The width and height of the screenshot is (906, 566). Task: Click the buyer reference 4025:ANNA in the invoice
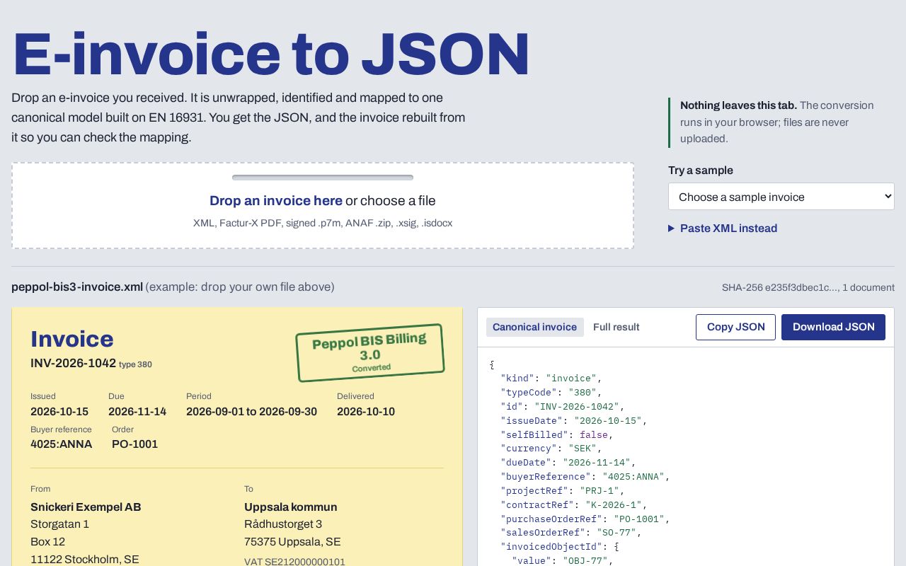coord(61,444)
